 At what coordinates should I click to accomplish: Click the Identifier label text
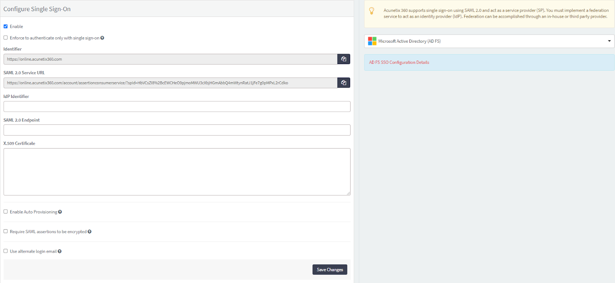tap(12, 49)
